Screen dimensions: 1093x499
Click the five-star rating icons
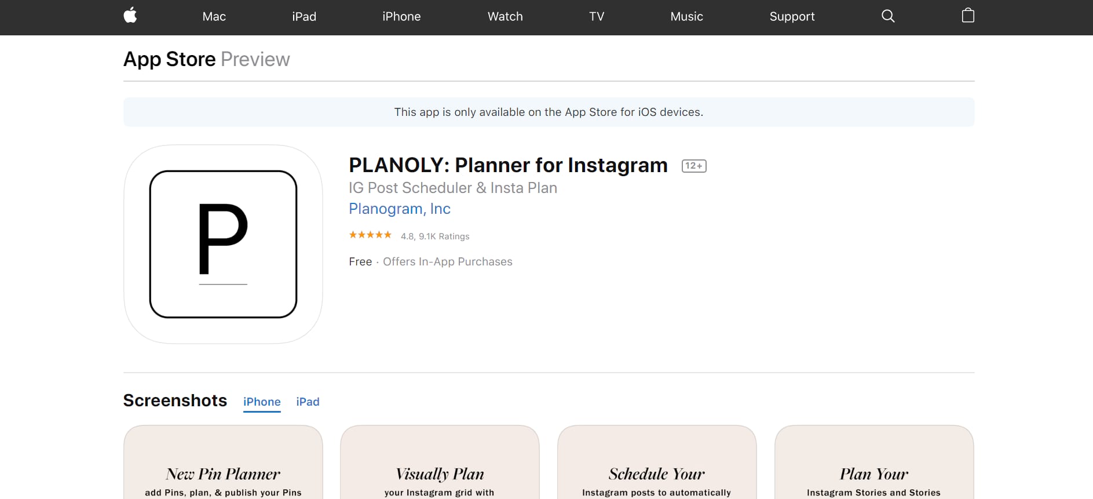pyautogui.click(x=370, y=235)
